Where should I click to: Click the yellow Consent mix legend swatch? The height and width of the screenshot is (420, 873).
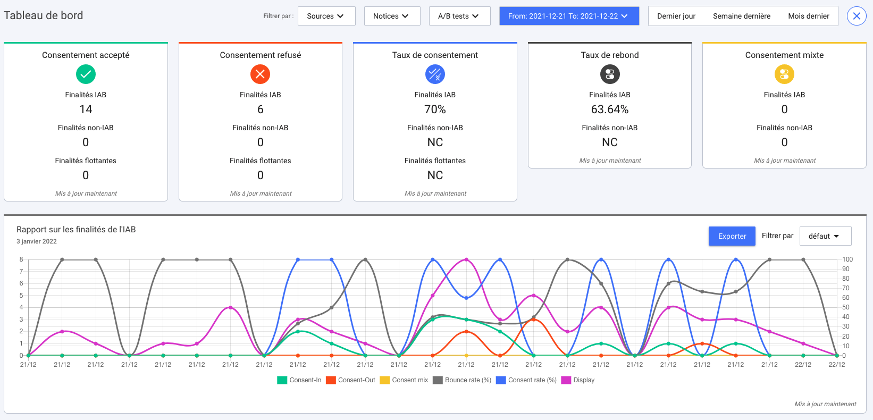(384, 380)
